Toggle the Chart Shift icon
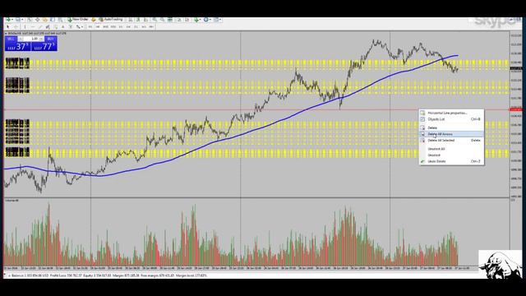This screenshot has height=296, width=526. [187, 20]
